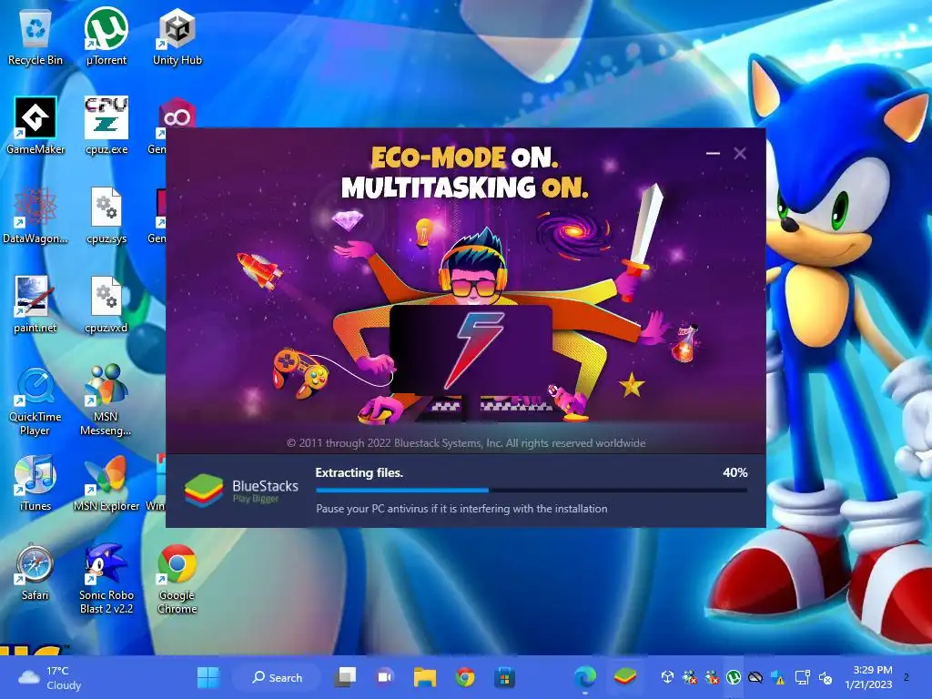Image resolution: width=932 pixels, height=699 pixels.
Task: Open the weather widget showing 17°C Cloudy
Action: tap(52, 677)
